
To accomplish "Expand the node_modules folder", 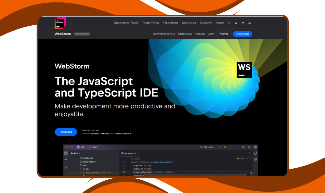I will (81, 173).
